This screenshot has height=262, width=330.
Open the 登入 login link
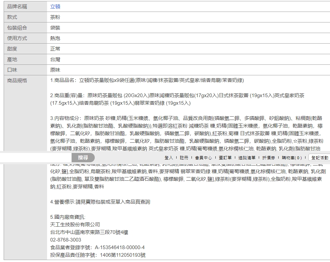(169, 158)
